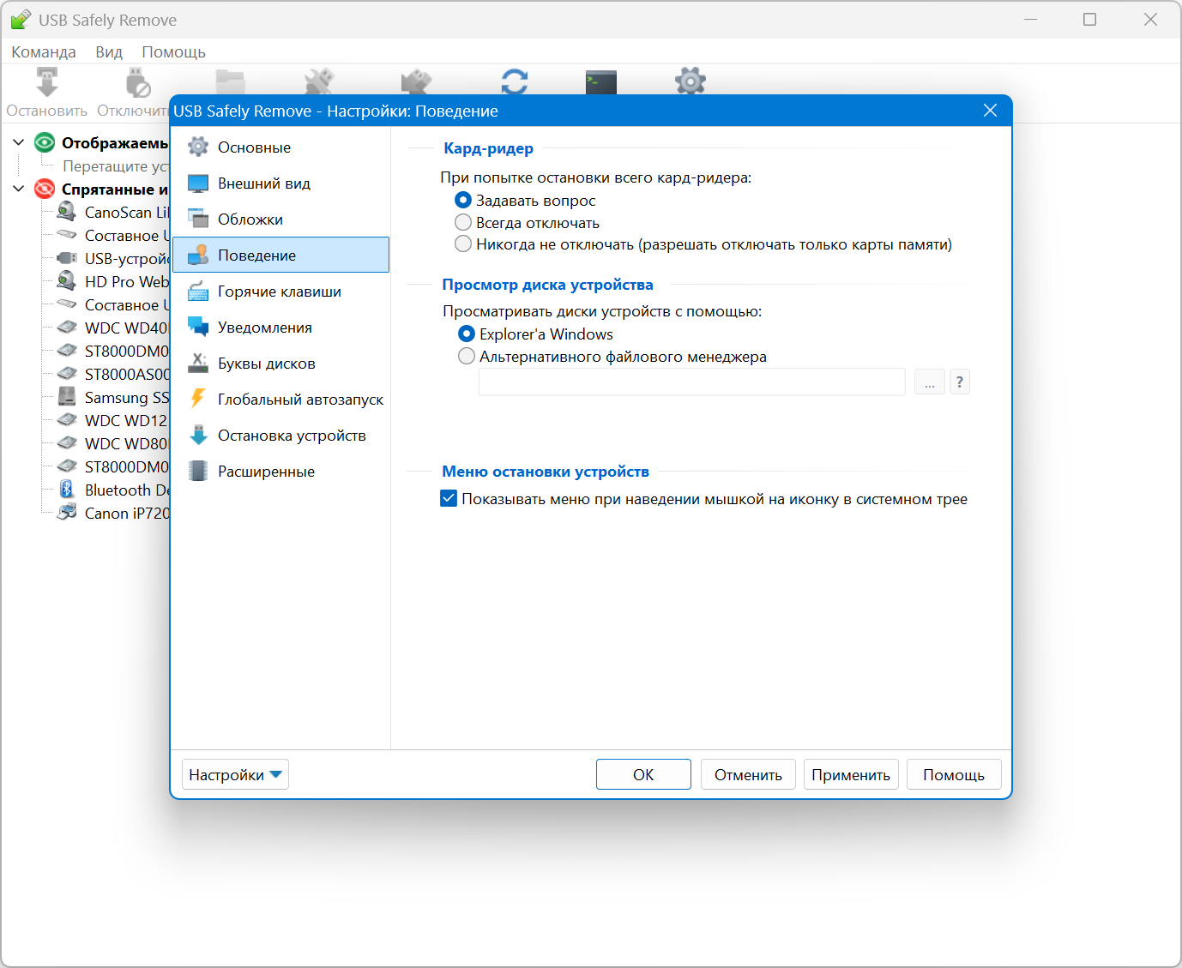Open Уведомления settings section

click(265, 328)
